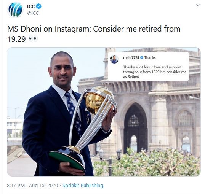Click the eyes emoji in tweet
Image resolution: width=205 pixels, height=194 pixels.
tap(33, 38)
